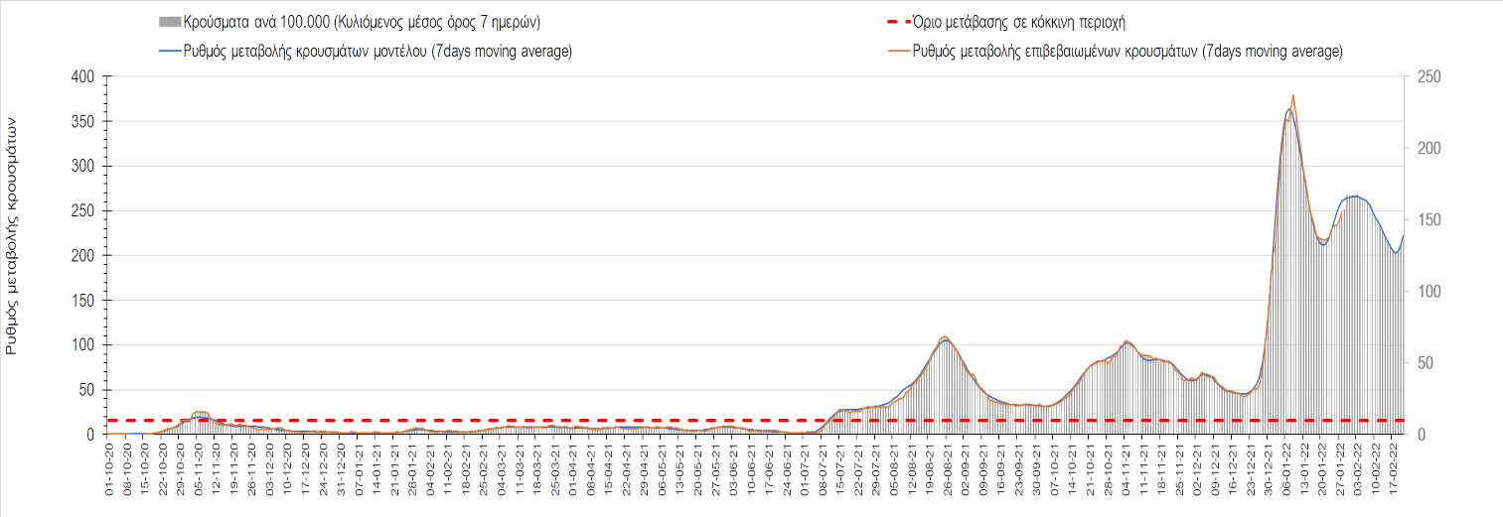Click the 250 tick on right axis
Screen dimensions: 1503x517
tap(1426, 76)
